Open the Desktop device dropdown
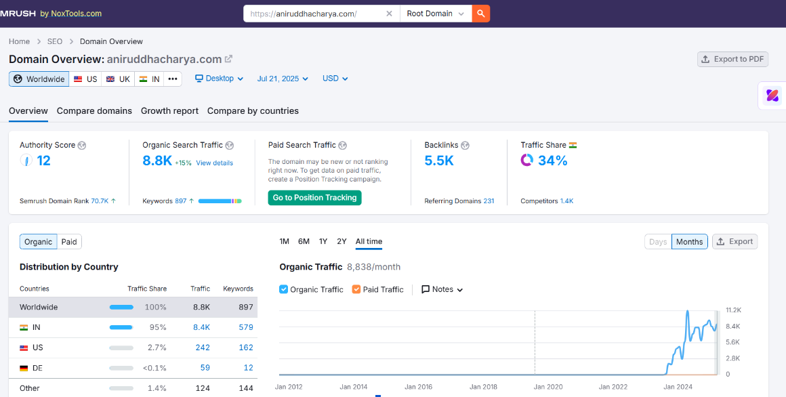 (220, 79)
